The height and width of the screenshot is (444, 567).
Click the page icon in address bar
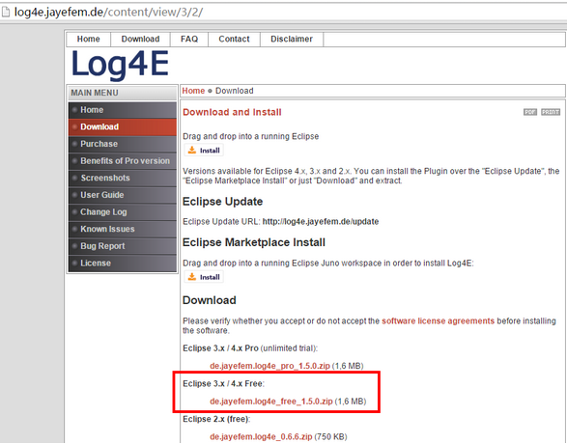coord(6,12)
